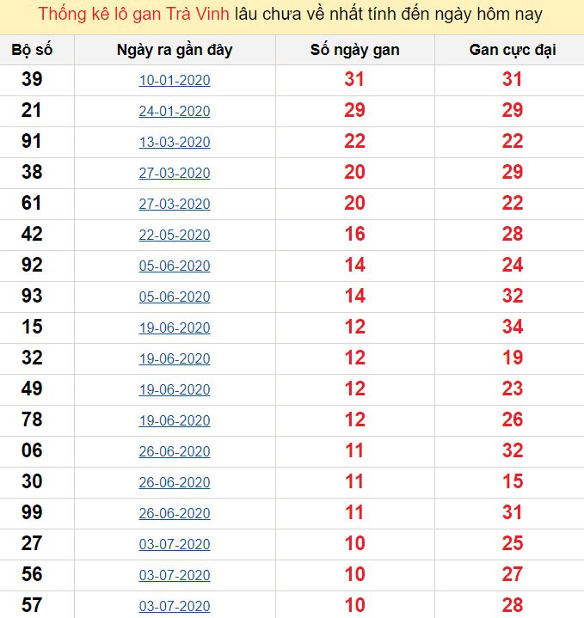The height and width of the screenshot is (618, 584).
Task: Click 26-06-2020 link for number 30
Action: [x=175, y=482]
